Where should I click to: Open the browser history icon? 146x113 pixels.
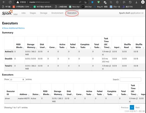click(x=130, y=2)
